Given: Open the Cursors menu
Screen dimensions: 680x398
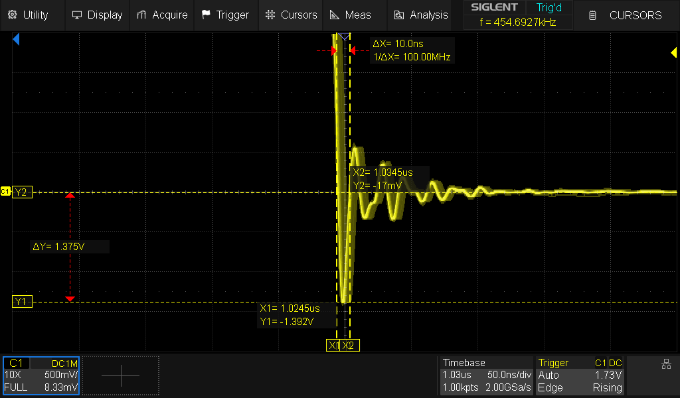Looking at the screenshot, I should tap(290, 15).
